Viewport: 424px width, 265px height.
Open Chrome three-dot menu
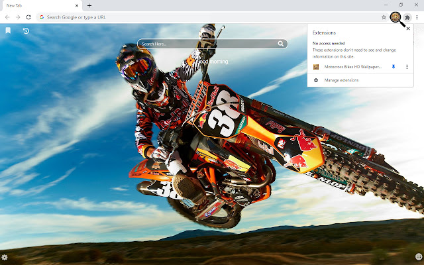[x=417, y=17]
